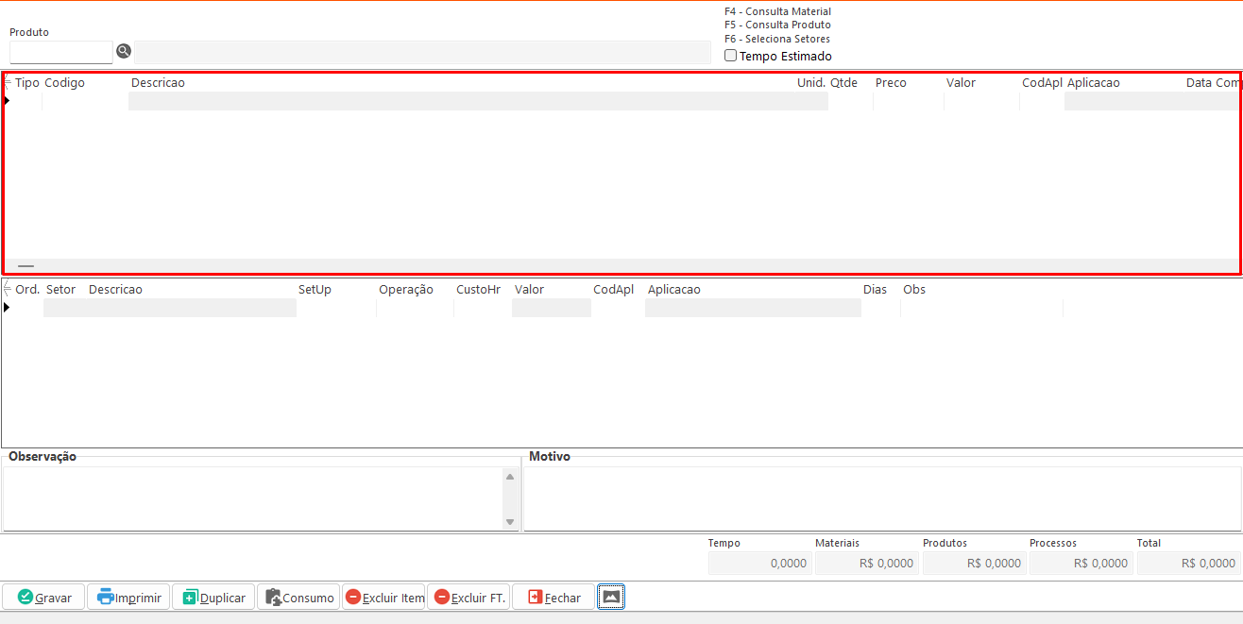Click the Produto code input field
Screen dimensions: 1243x624
coord(60,52)
